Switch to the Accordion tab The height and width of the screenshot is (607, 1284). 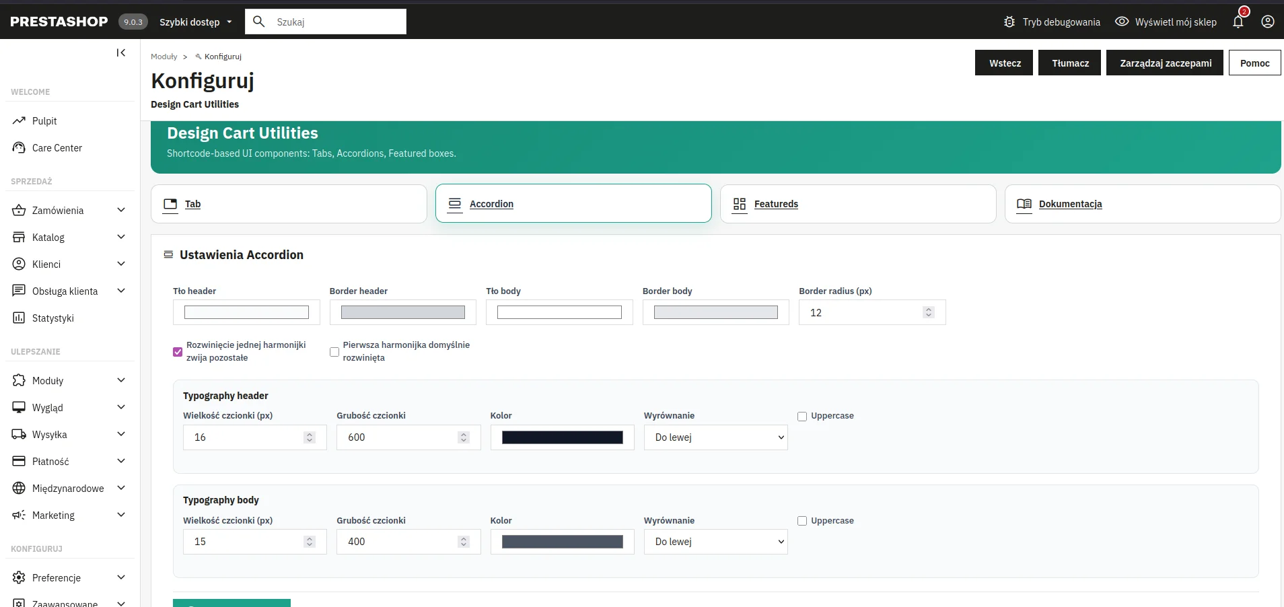(x=573, y=204)
